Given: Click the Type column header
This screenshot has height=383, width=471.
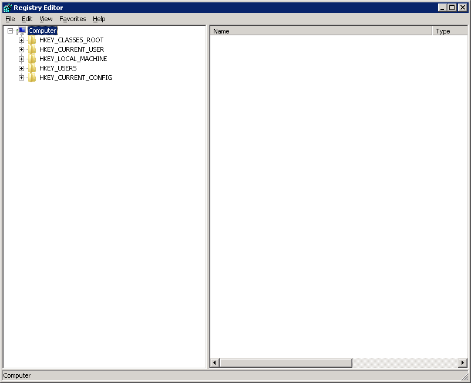Looking at the screenshot, I should [450, 31].
